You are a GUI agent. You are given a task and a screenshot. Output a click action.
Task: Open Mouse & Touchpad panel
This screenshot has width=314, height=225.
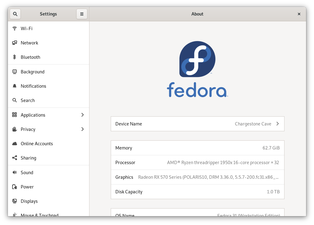pyautogui.click(x=48, y=213)
